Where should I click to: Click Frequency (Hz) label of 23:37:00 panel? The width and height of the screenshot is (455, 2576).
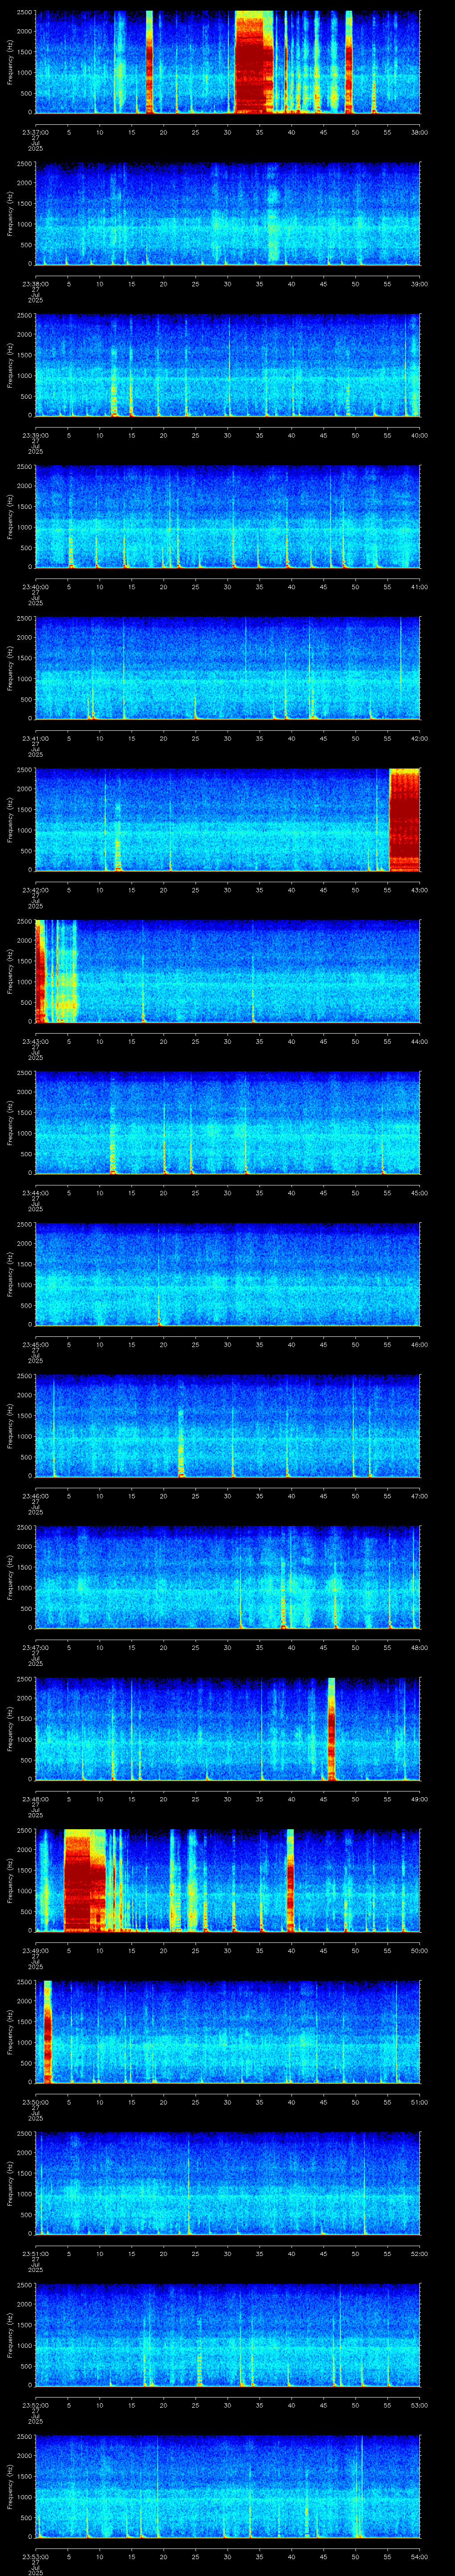pyautogui.click(x=10, y=62)
